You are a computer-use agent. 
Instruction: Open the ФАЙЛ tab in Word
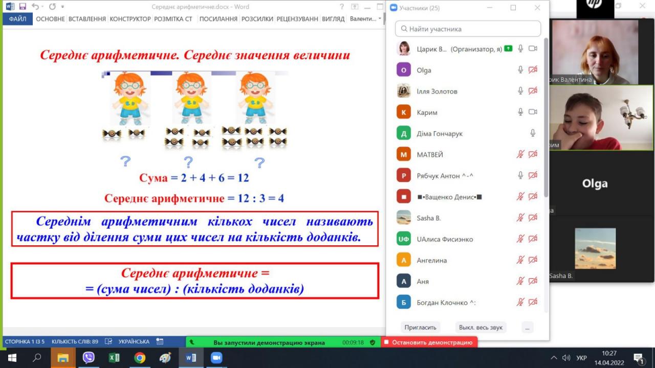[17, 19]
